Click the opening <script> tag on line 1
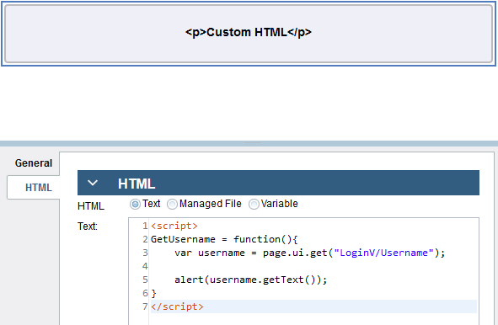Screen dimensions: 498x325 click(x=174, y=226)
